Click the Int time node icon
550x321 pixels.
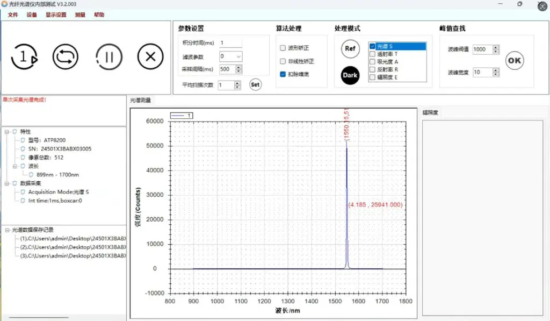click(23, 201)
